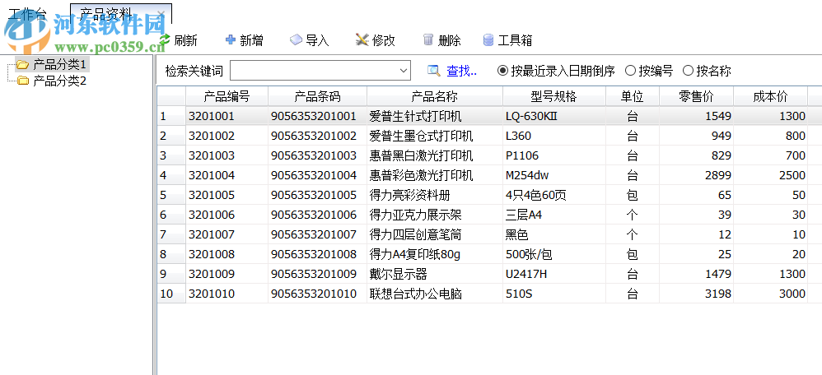Click retail price 3198
822x375 pixels.
coord(717,294)
